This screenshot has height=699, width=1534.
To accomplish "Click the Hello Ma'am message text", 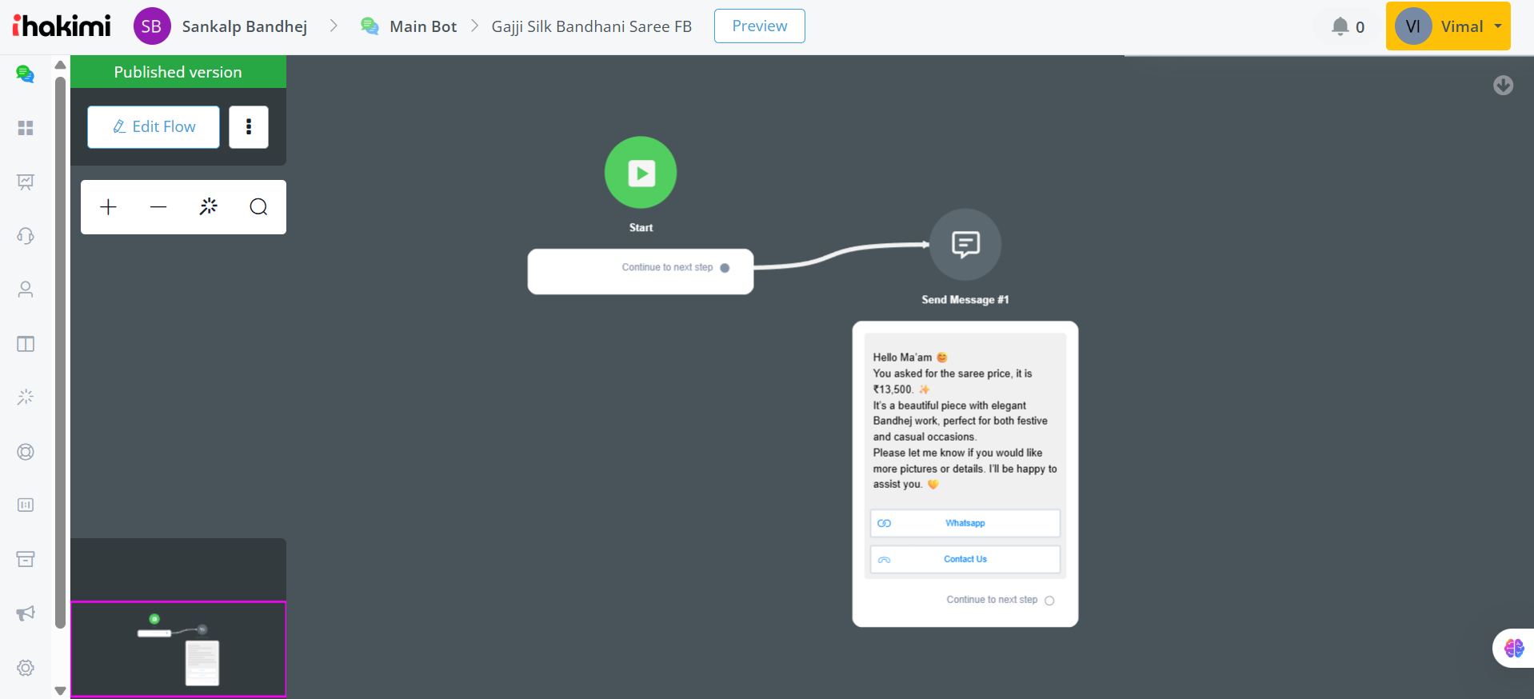I will tap(965, 421).
